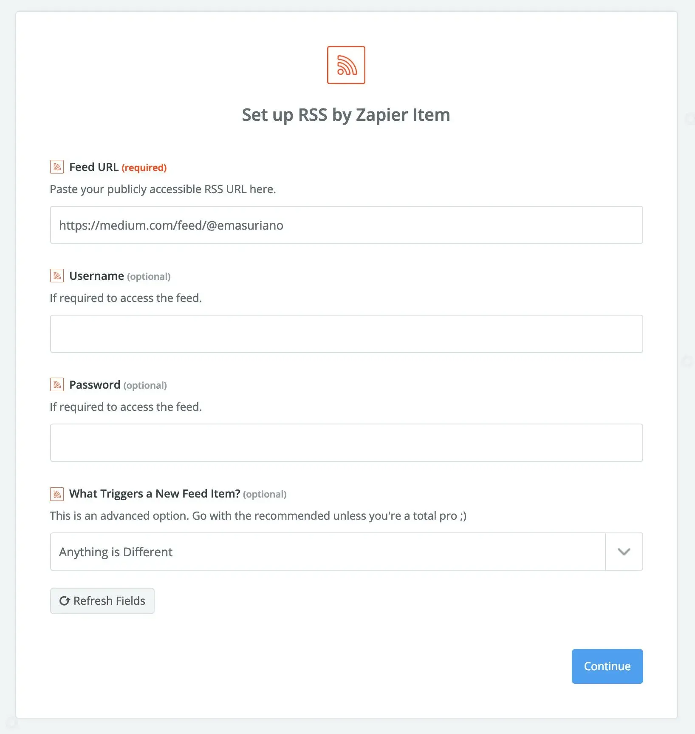
Task: Click 'If required to access the feed.' under Username
Action: pos(126,298)
